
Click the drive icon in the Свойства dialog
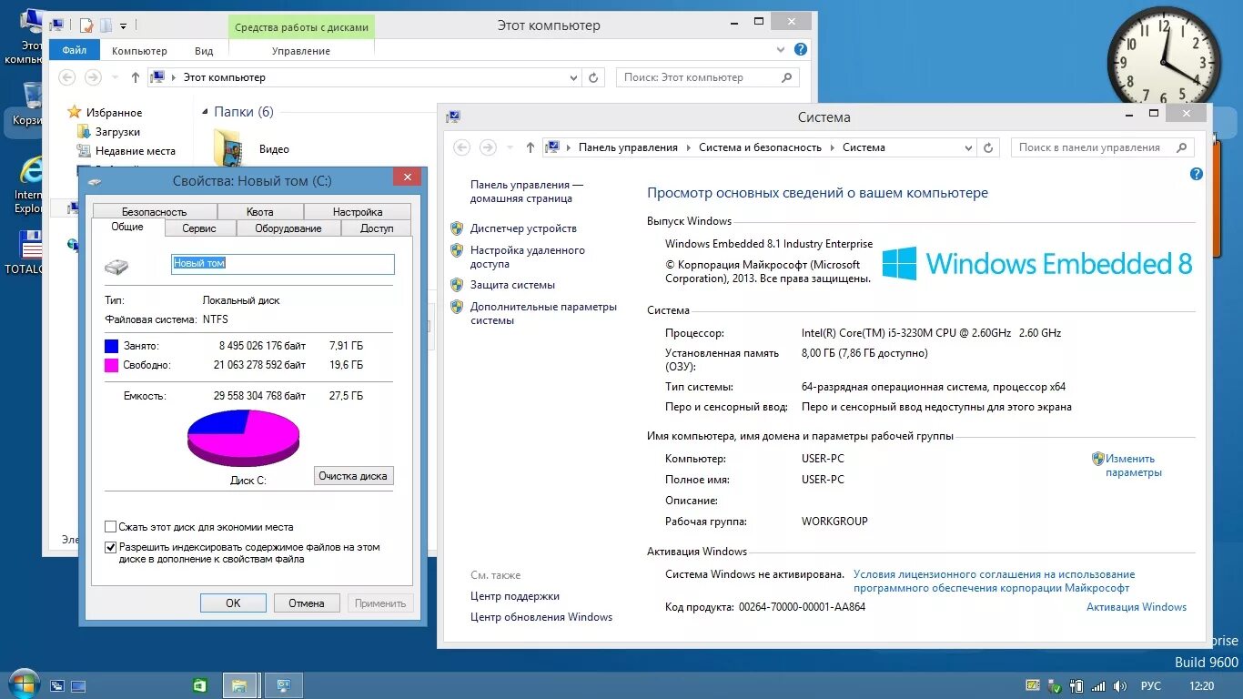click(116, 267)
